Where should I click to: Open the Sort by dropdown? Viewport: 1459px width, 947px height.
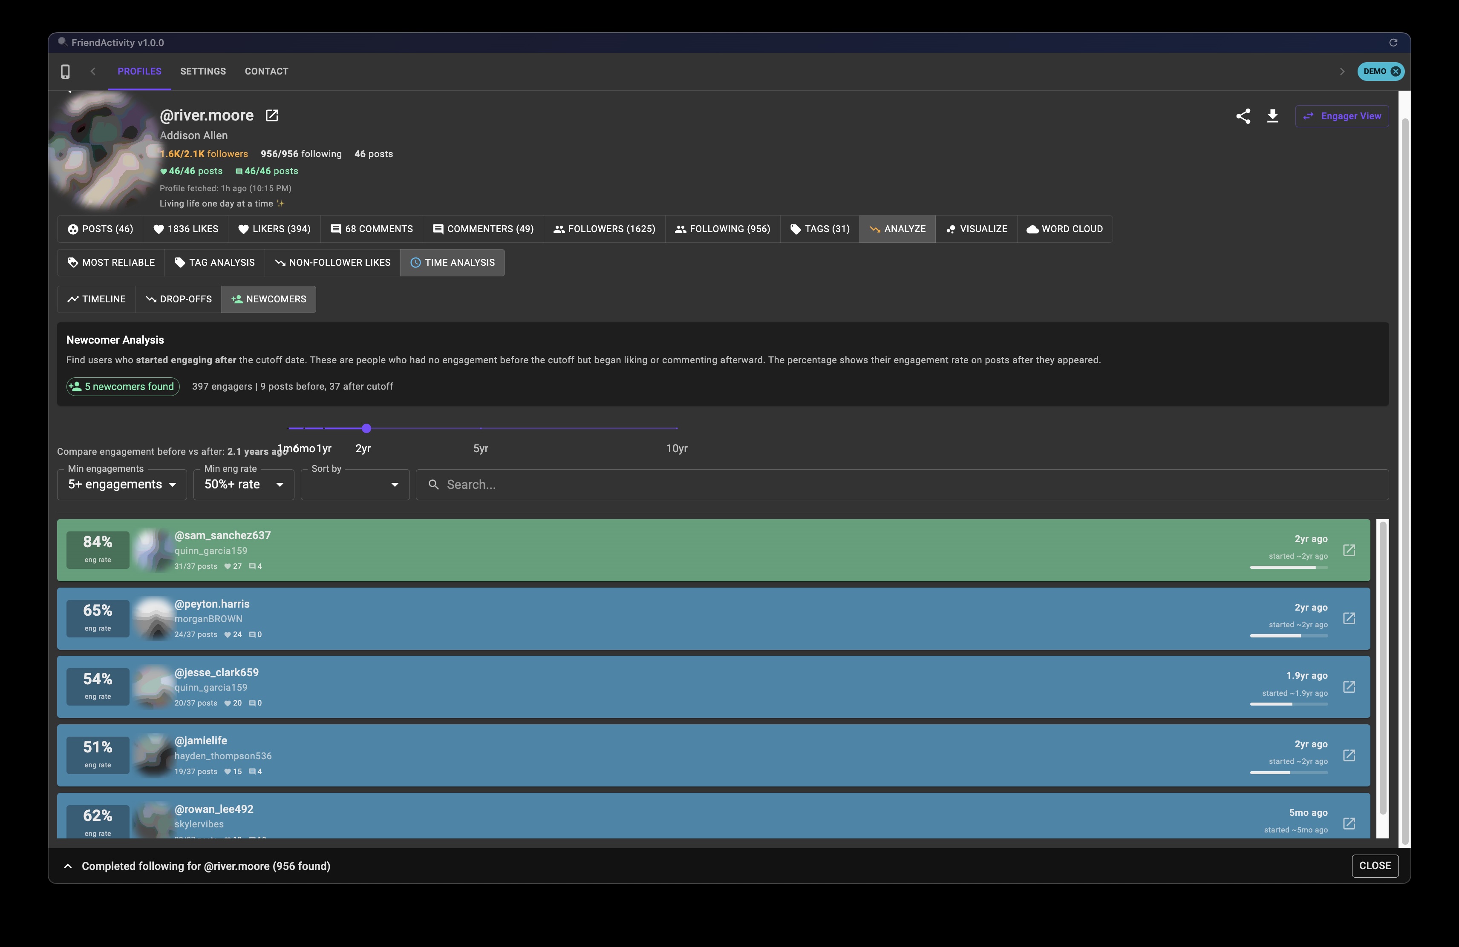pos(355,484)
